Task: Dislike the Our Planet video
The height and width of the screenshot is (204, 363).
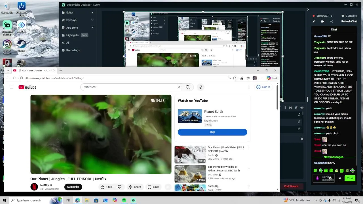Action: click(120, 187)
